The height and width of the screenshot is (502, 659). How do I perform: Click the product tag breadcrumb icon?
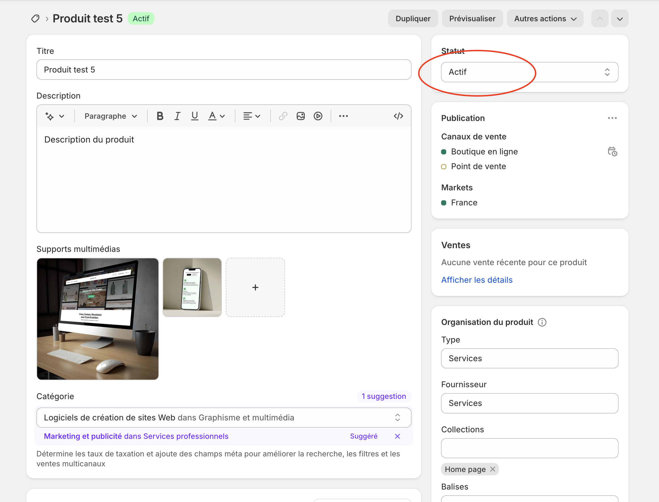(35, 18)
